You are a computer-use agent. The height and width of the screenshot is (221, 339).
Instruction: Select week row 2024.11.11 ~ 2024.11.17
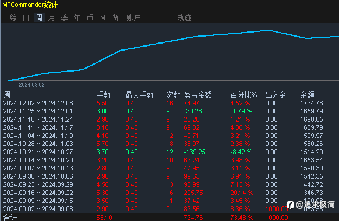click(x=163, y=127)
